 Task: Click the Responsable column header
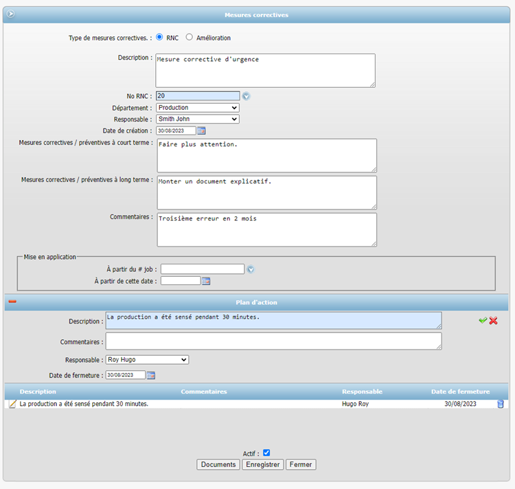point(362,391)
